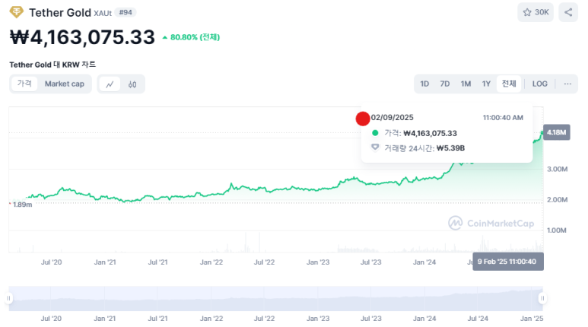Select the 가격 price tab
Viewport: 588px width, 327px height.
[24, 83]
